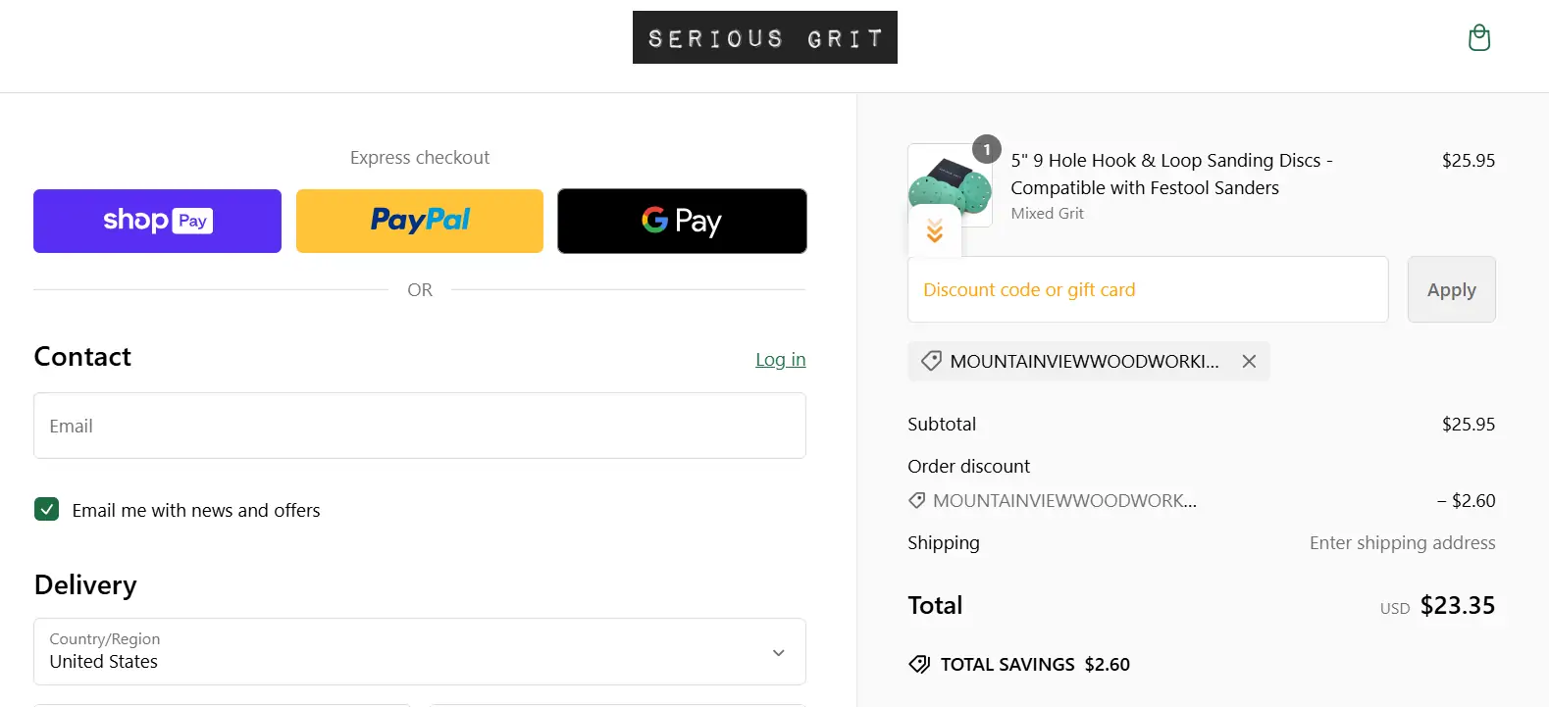Click the sanding discs product thumbnail
1549x707 pixels.
(950, 185)
